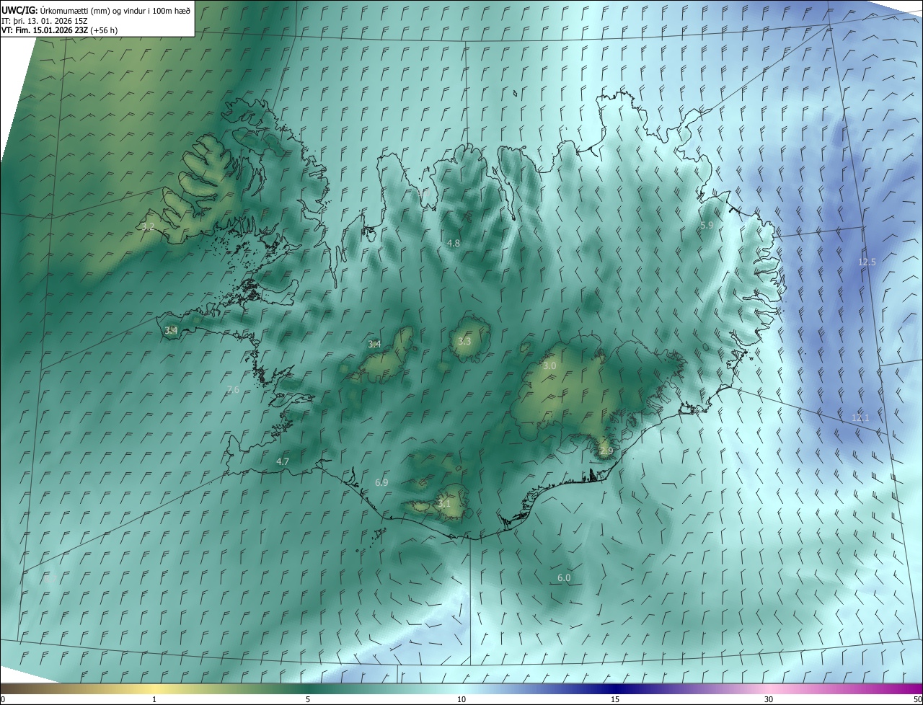The width and height of the screenshot is (923, 705).
Task: Select the 3.1 value on Mýrdalsjökull glacier
Action: point(444,504)
